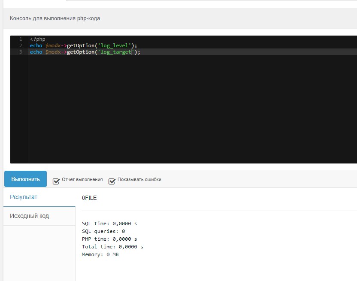This screenshot has width=357, height=281.
Task: Click the SQL queries: 0 line
Action: (x=103, y=231)
